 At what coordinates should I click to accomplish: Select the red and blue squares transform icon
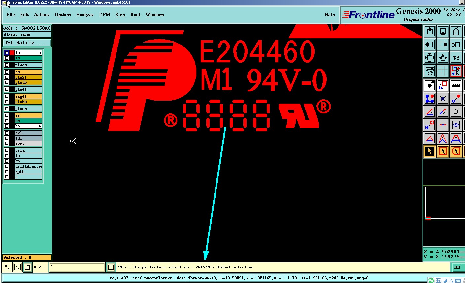443,85
